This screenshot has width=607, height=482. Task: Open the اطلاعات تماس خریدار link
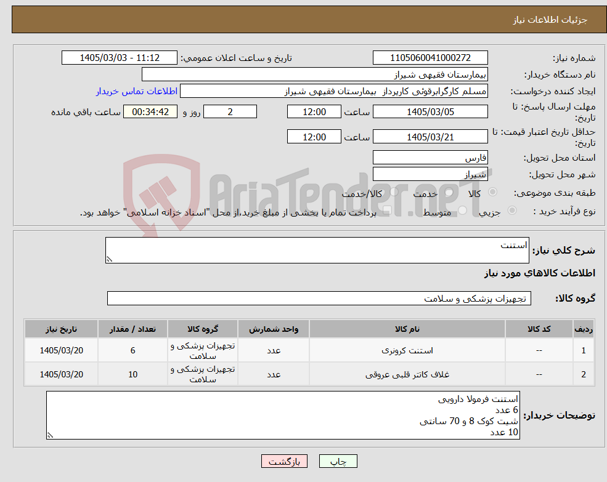point(137,91)
